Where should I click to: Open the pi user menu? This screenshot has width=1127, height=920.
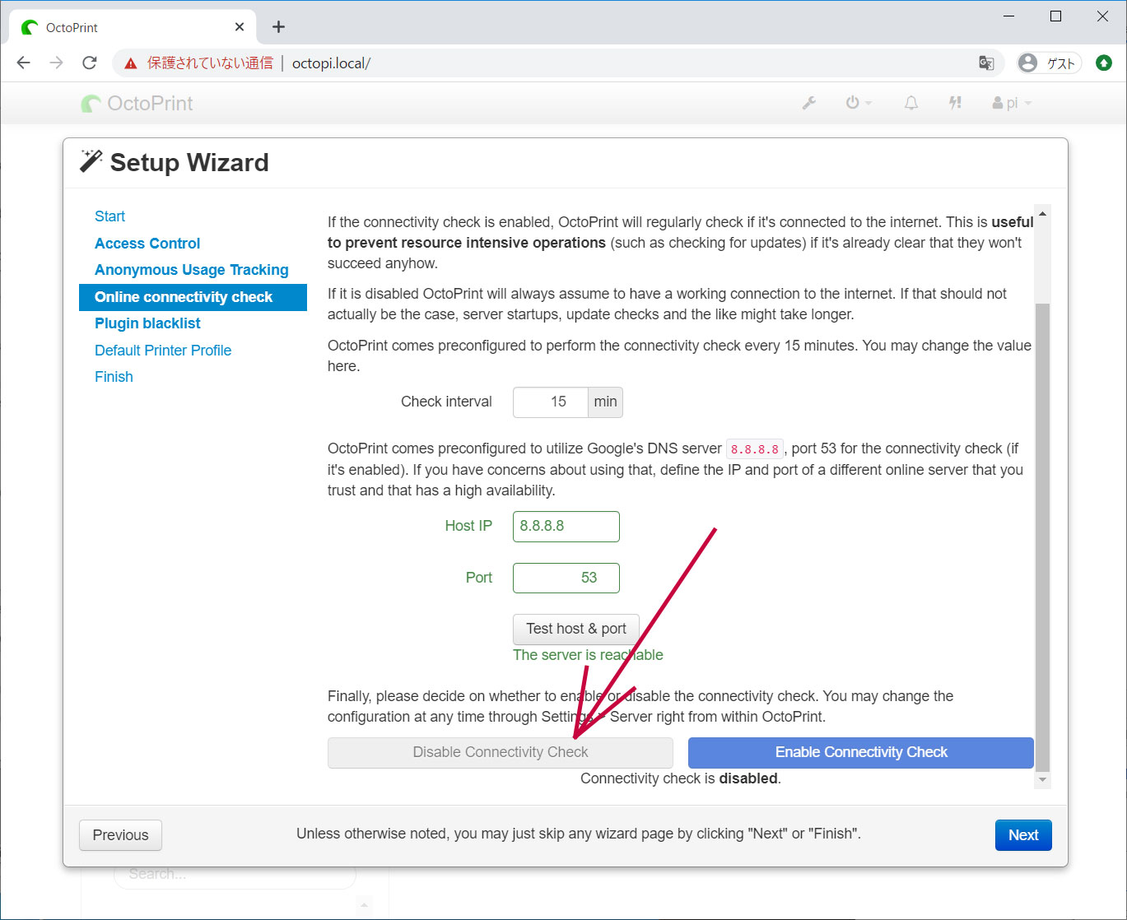click(x=1012, y=103)
